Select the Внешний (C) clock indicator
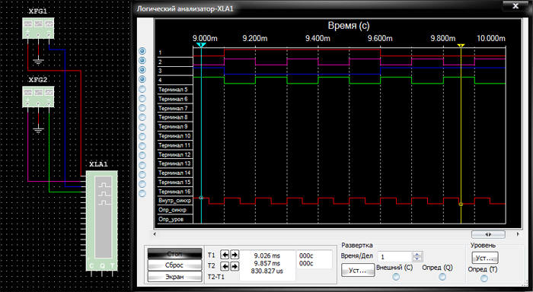This screenshot has height=292, width=533. tap(396, 277)
